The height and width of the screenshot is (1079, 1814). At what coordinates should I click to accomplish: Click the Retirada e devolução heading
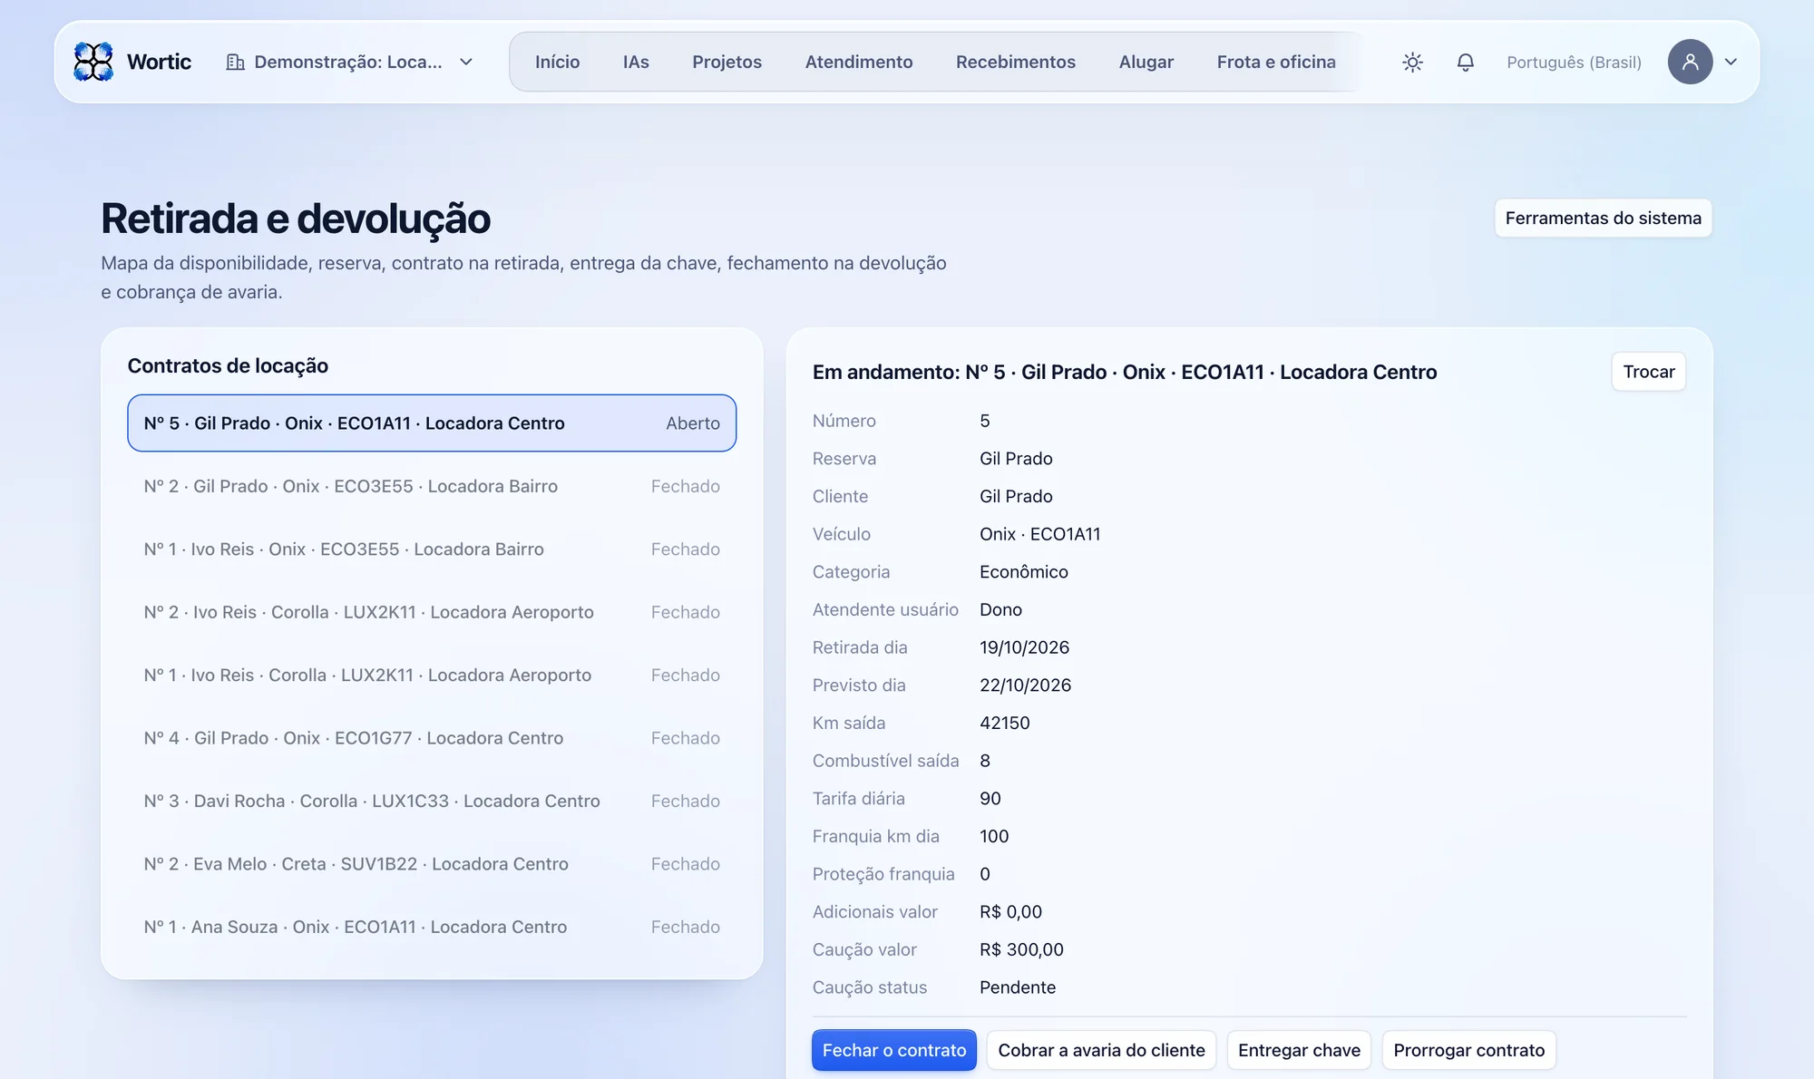point(296,219)
